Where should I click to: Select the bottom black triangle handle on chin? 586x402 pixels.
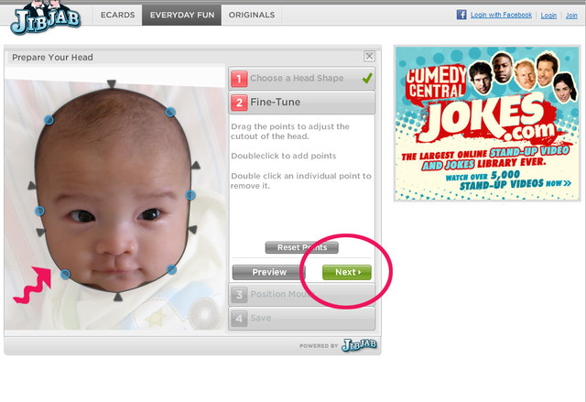pos(118,297)
